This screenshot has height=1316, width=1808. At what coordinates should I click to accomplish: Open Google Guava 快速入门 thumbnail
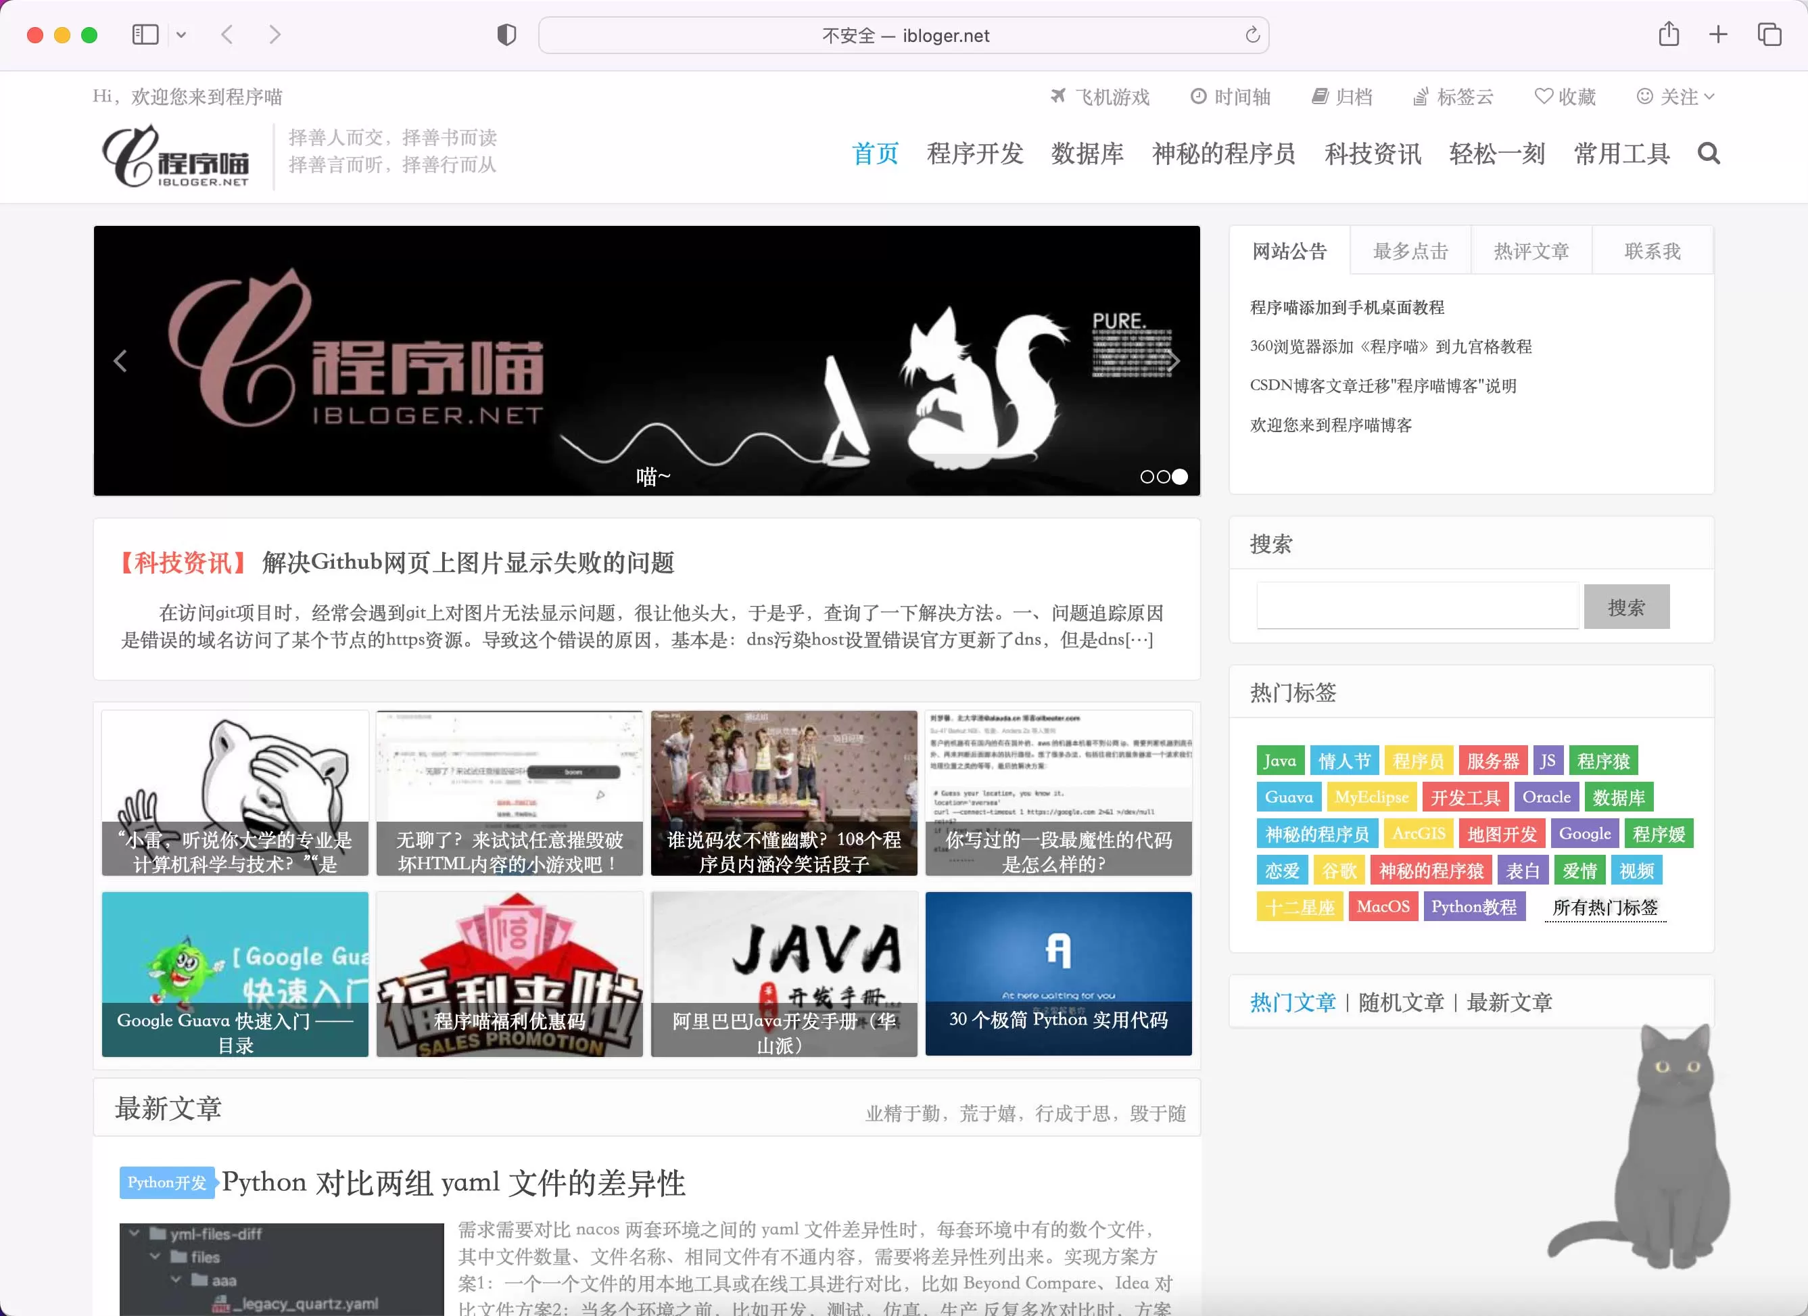235,974
